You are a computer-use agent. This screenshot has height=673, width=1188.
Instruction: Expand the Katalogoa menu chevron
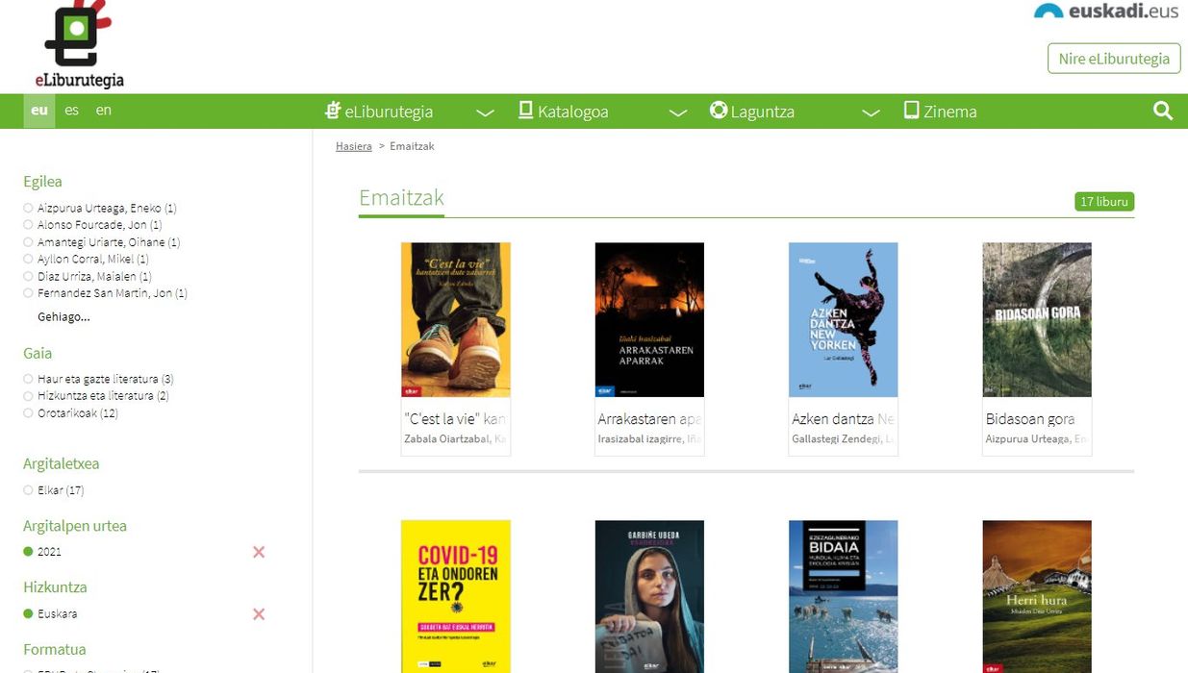pos(678,112)
